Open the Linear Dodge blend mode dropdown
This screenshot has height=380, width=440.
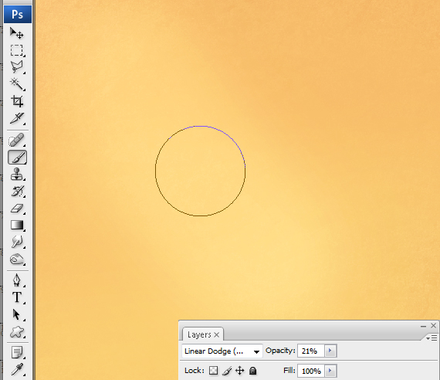click(222, 351)
